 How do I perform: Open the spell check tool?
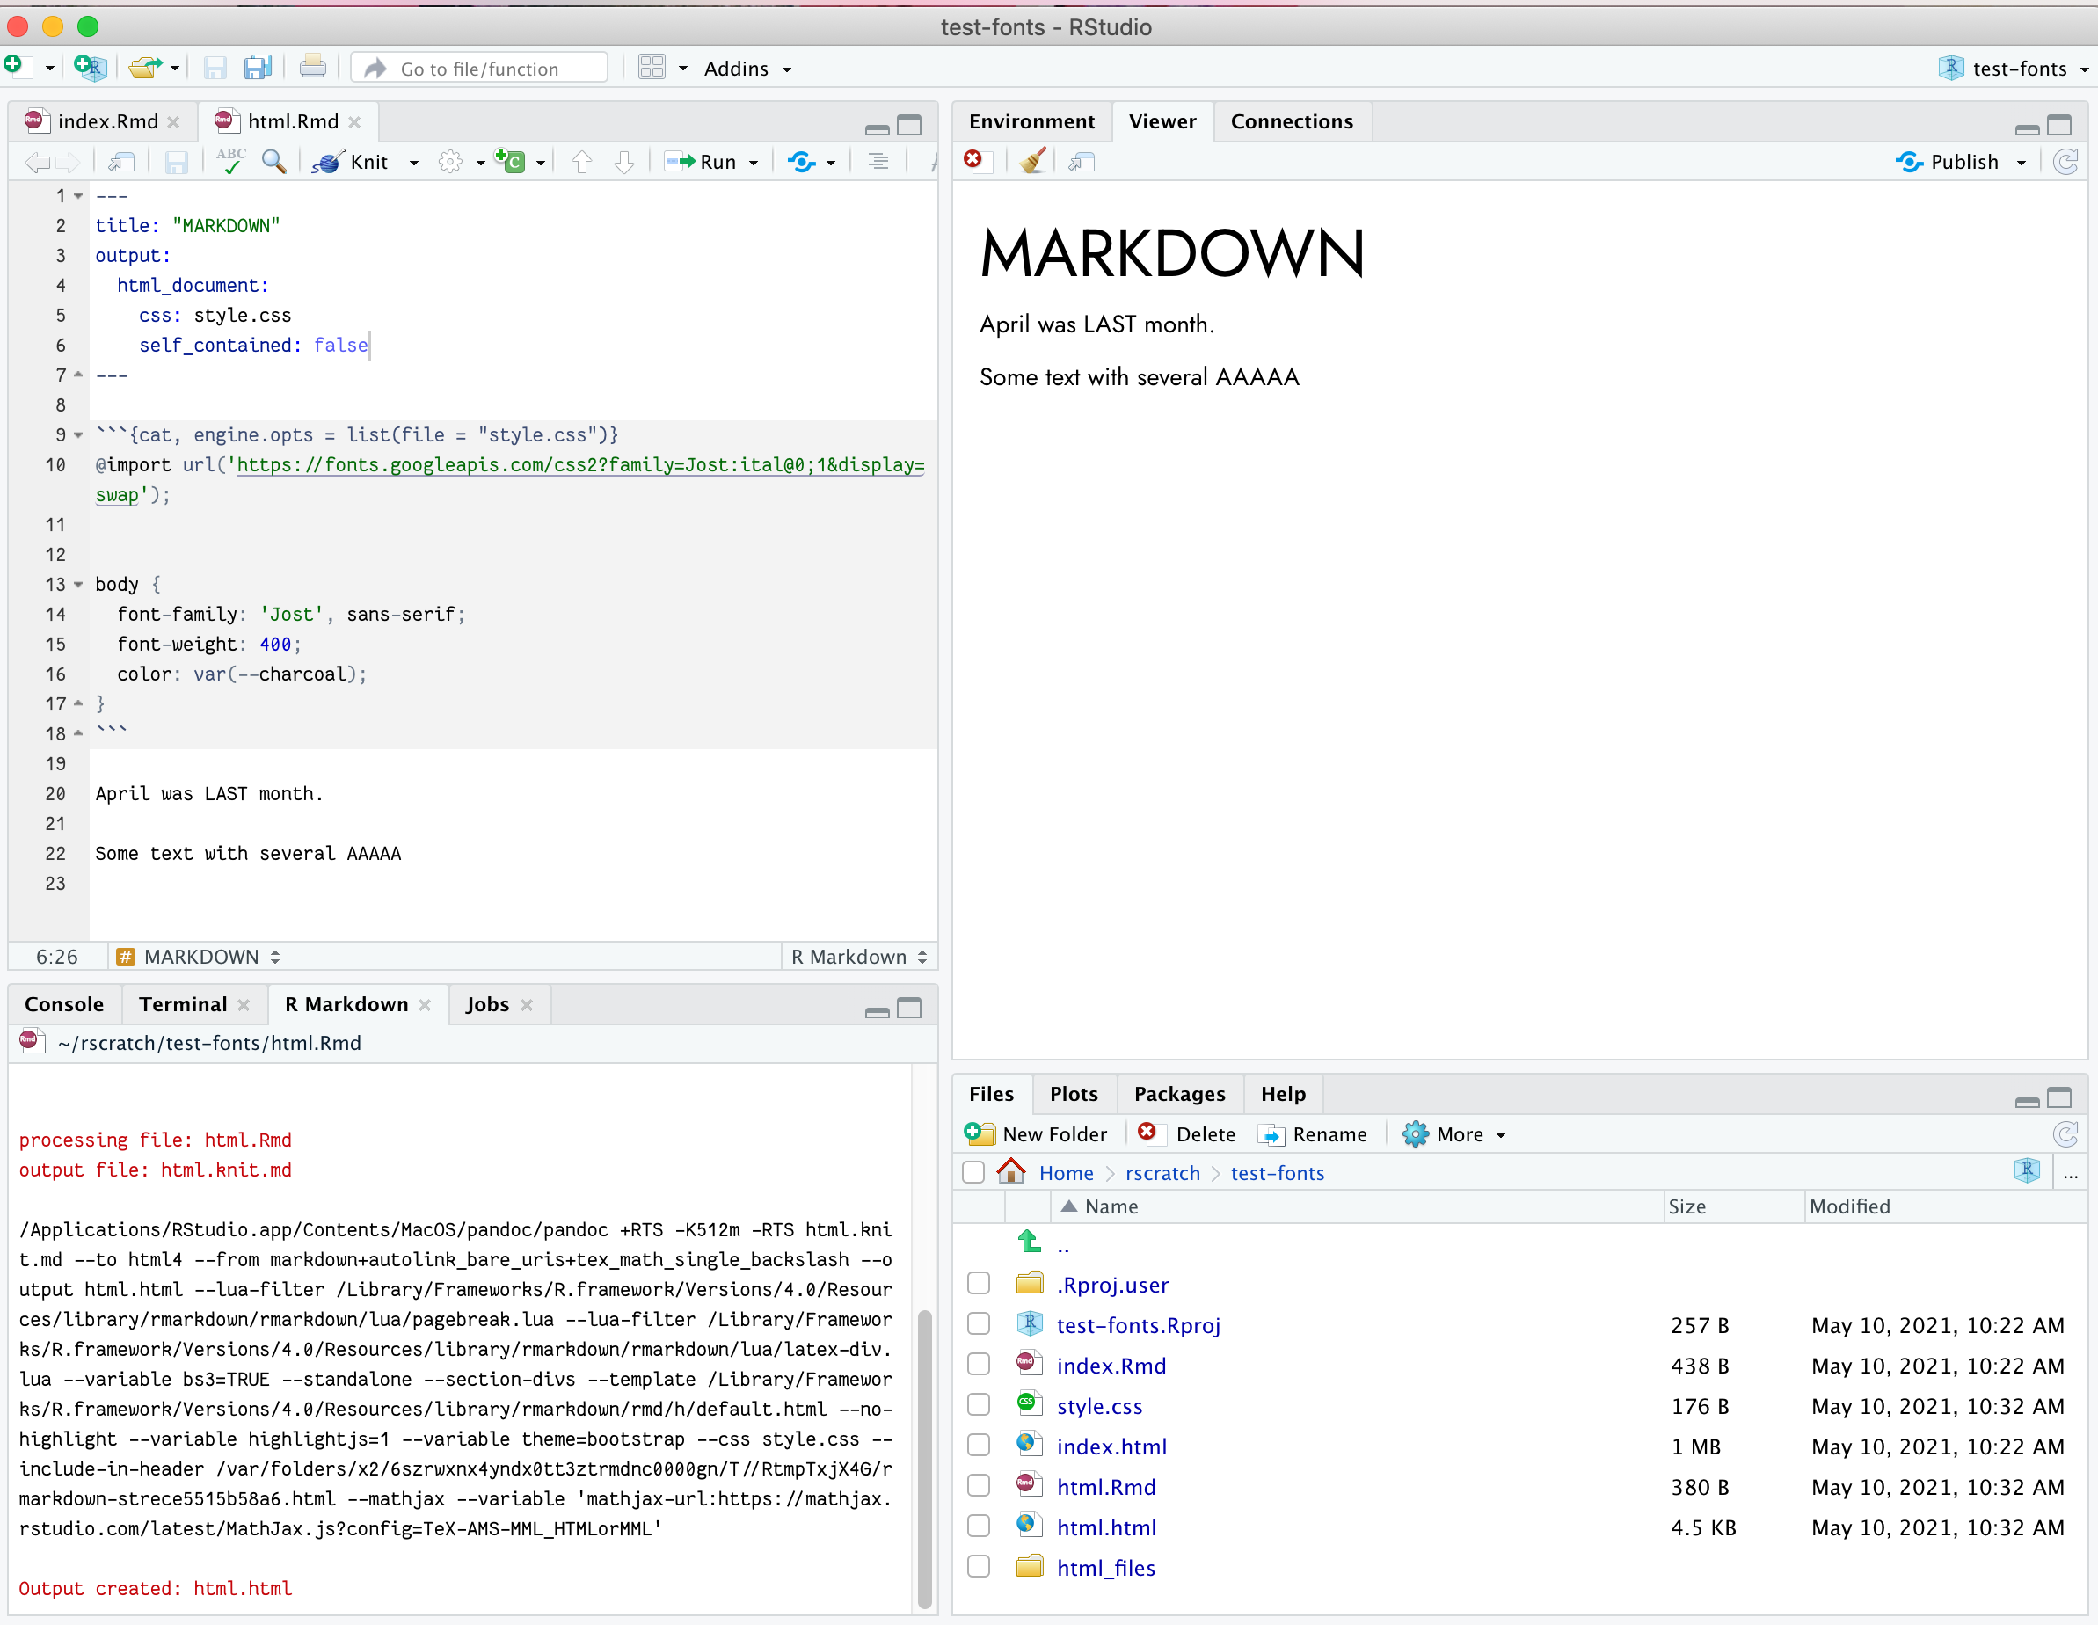(230, 161)
